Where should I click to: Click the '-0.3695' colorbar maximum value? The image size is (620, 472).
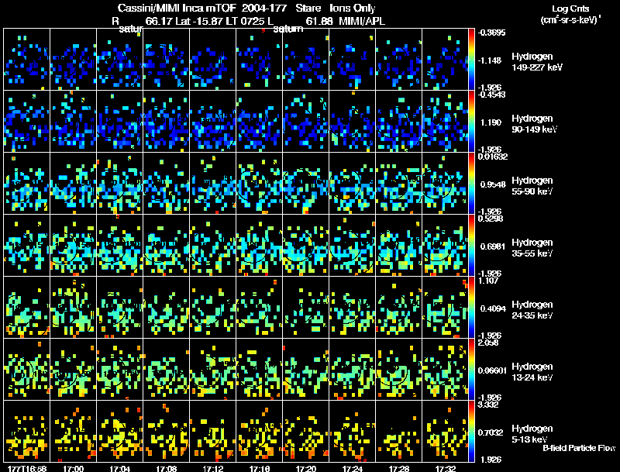[491, 33]
